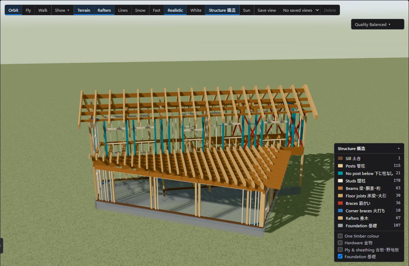This screenshot has height=266, width=409.
Task: Click the blue Corner braces swatch
Action: click(x=340, y=211)
